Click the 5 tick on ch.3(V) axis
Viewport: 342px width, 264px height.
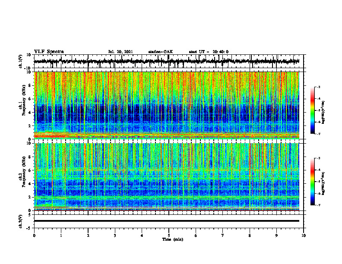click(30, 215)
